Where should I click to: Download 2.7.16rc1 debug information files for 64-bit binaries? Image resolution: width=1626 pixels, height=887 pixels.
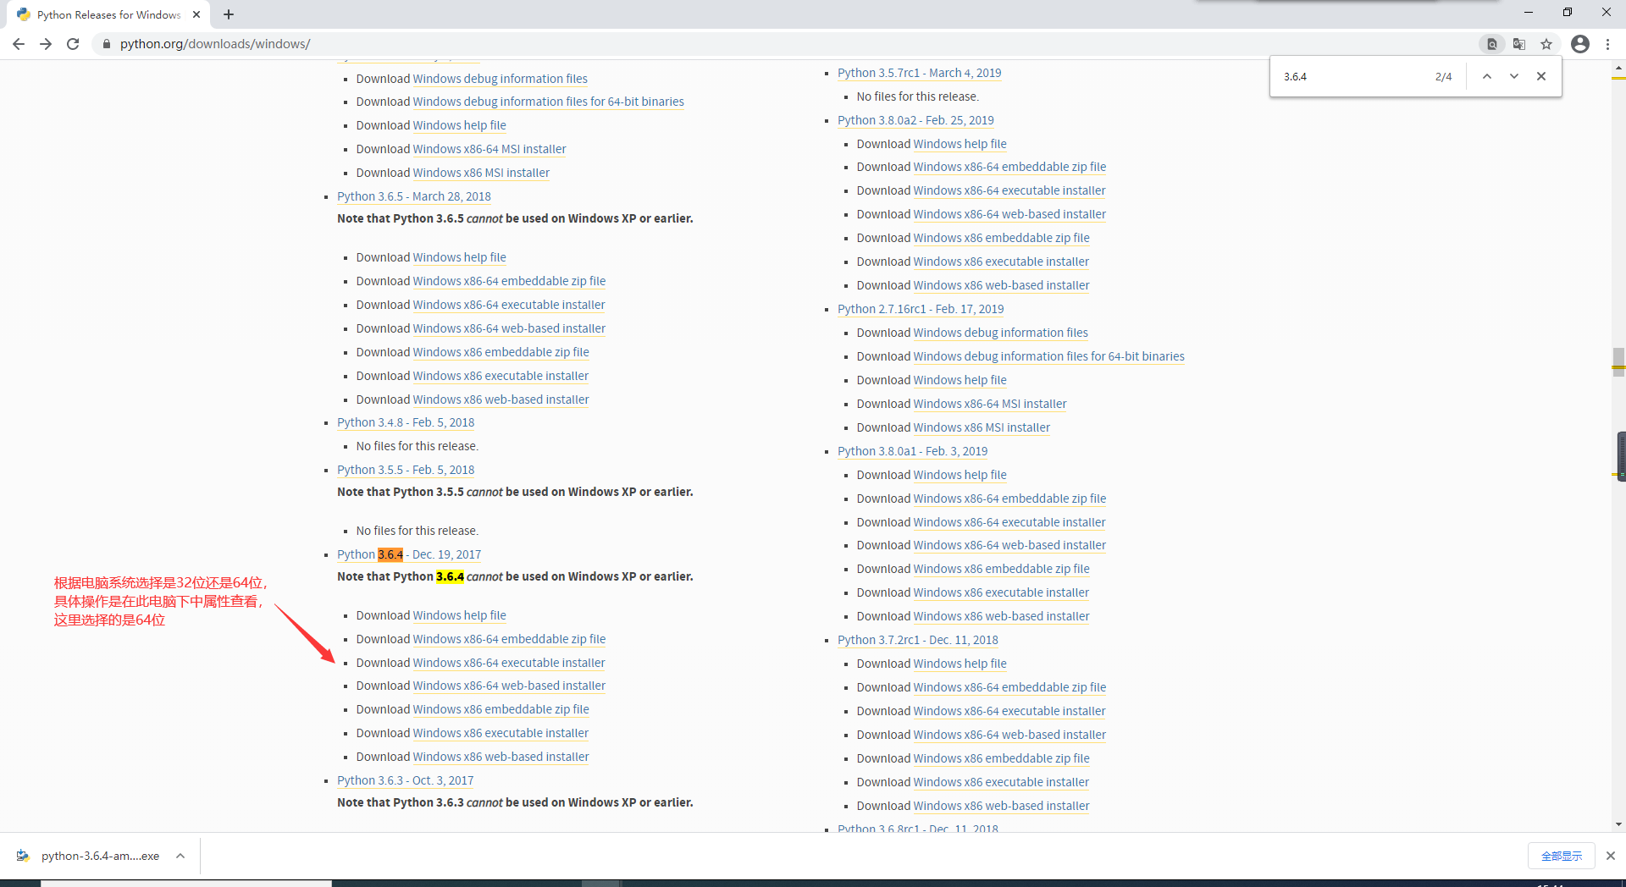tap(1048, 356)
